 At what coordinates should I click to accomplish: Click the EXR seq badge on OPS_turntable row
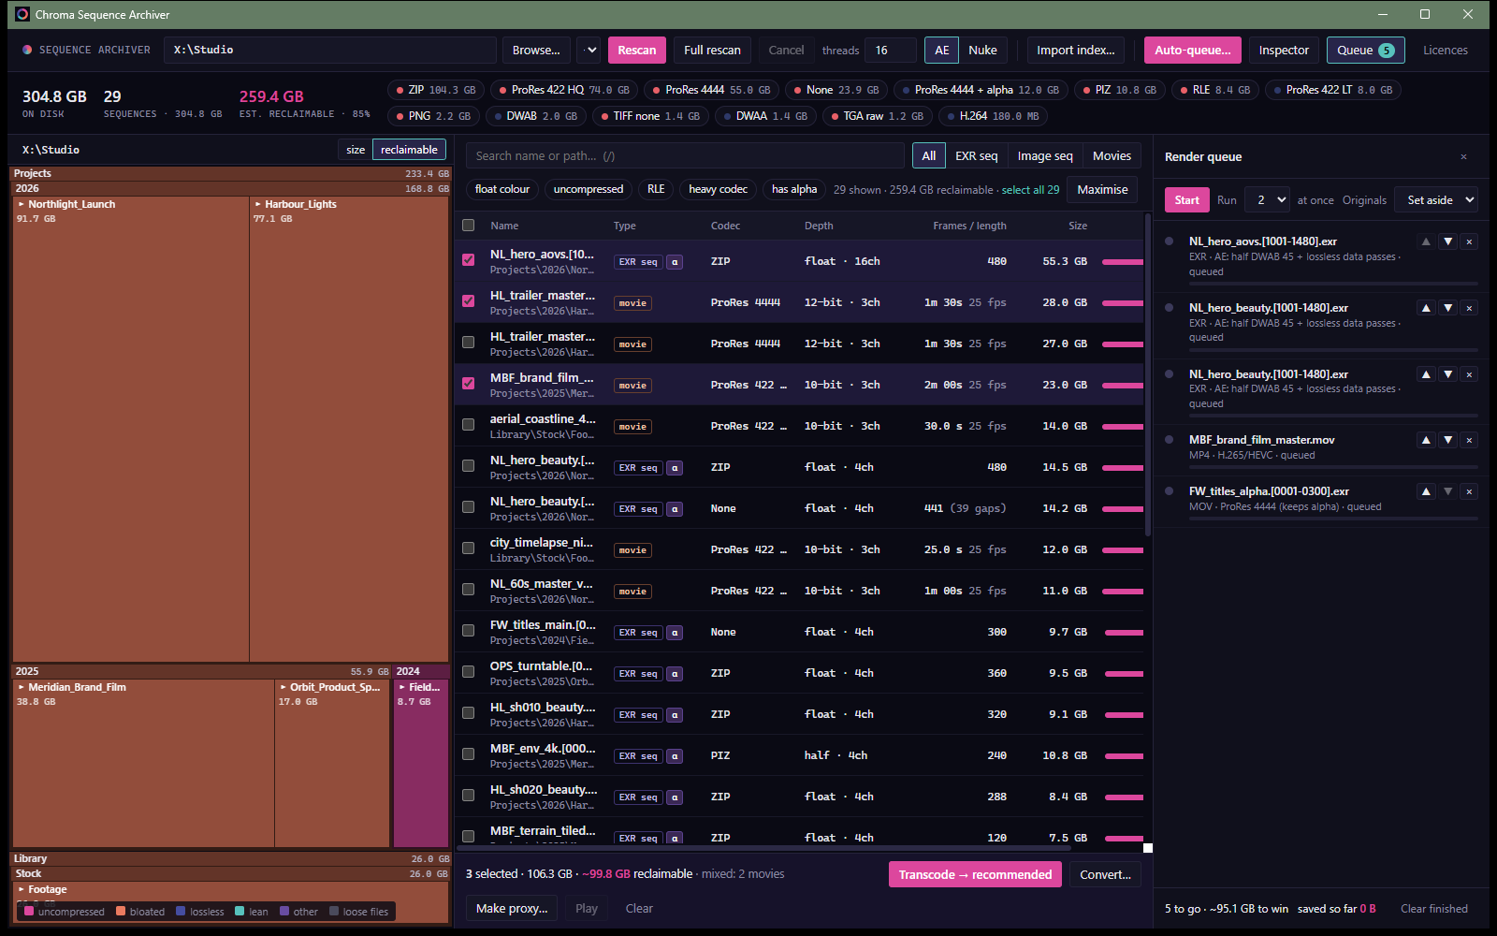coord(638,674)
